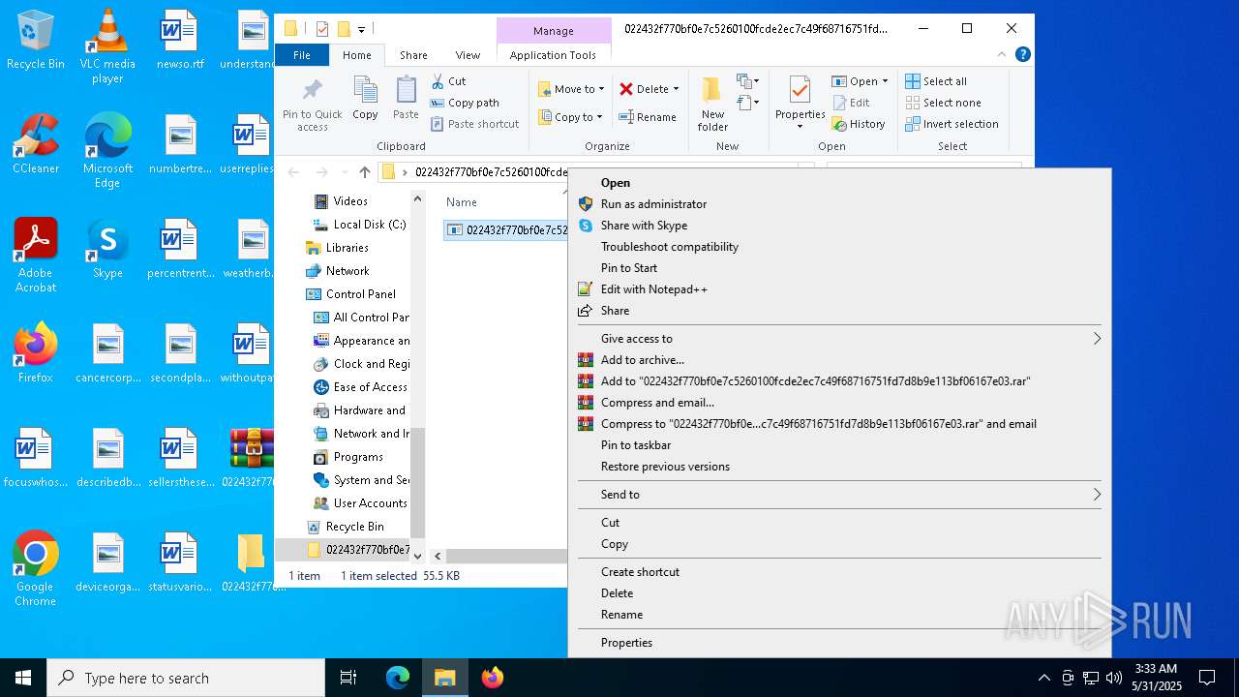This screenshot has height=697, width=1239.
Task: Click Paste shortcut in the ribbon
Action: (475, 124)
